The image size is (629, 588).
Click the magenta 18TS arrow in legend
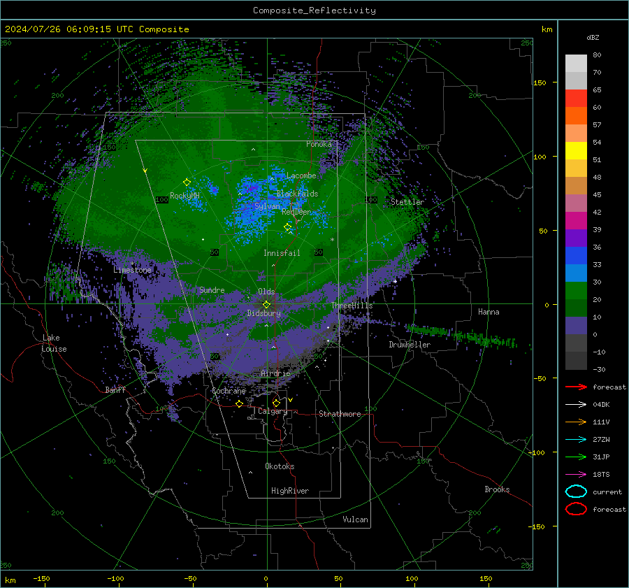point(576,475)
